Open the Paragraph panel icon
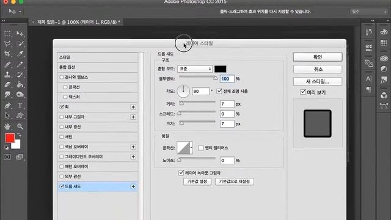This screenshot has height=220, width=391. tap(368, 89)
